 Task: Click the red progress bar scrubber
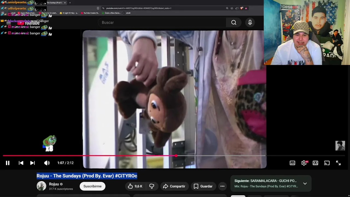coord(176,156)
